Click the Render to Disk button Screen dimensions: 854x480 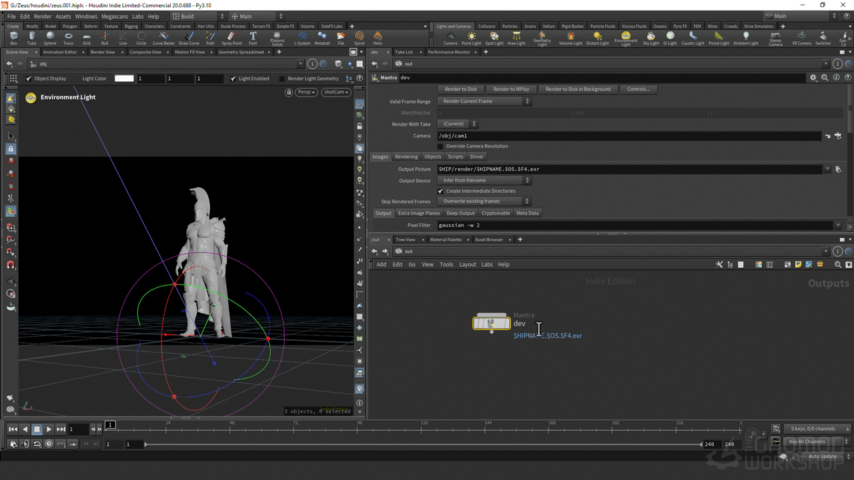click(460, 89)
